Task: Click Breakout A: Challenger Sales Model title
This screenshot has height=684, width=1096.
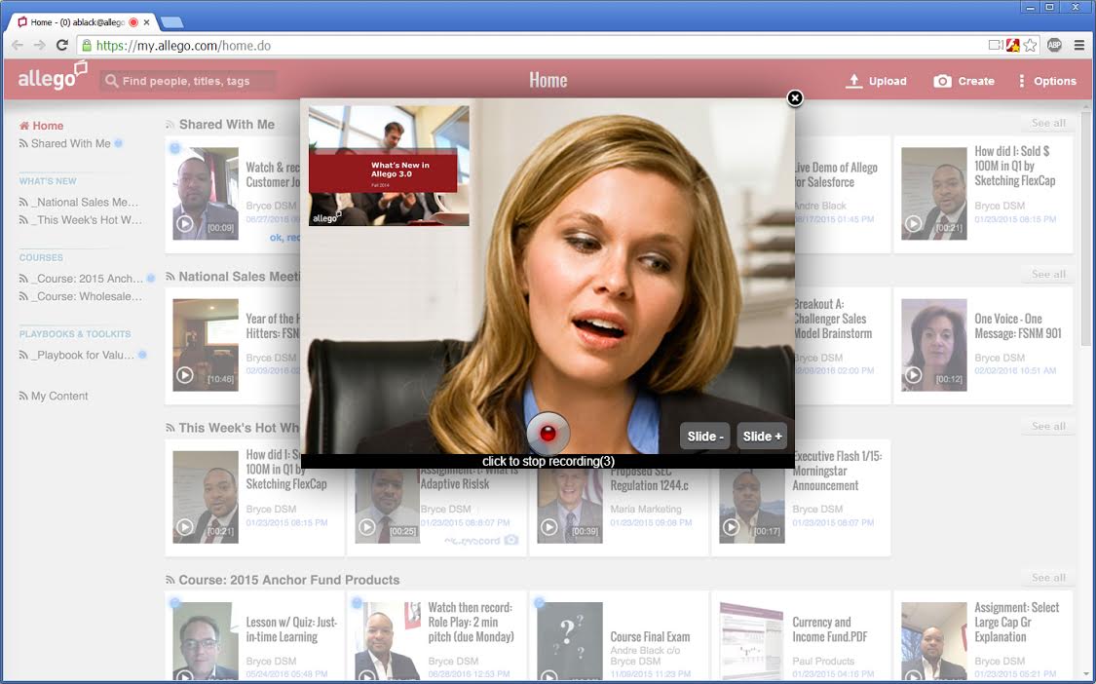Action: pyautogui.click(x=833, y=319)
